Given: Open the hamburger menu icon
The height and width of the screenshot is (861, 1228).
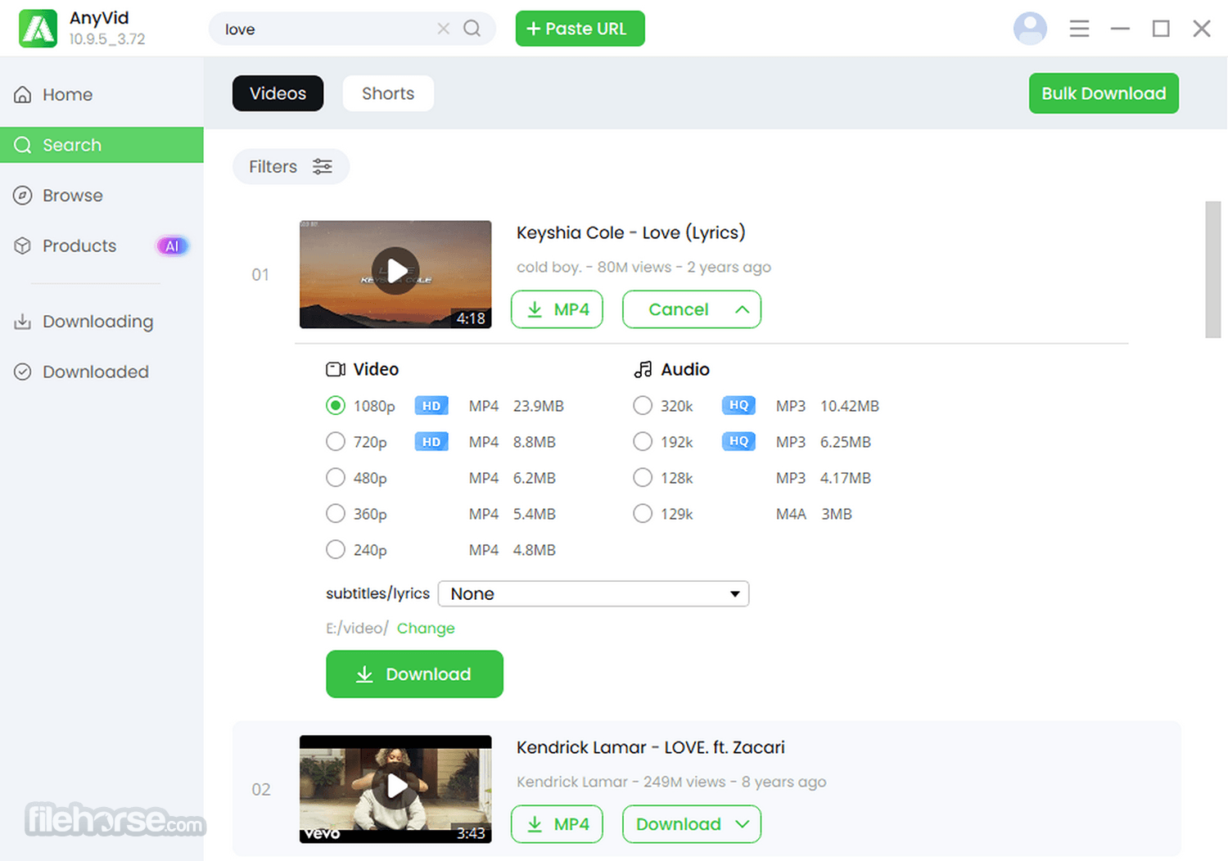Looking at the screenshot, I should click(1079, 29).
